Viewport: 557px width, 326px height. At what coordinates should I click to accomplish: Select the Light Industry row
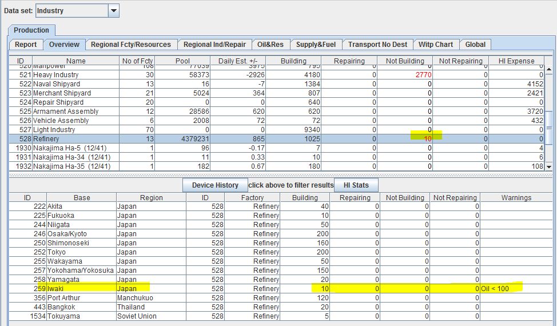coord(276,130)
